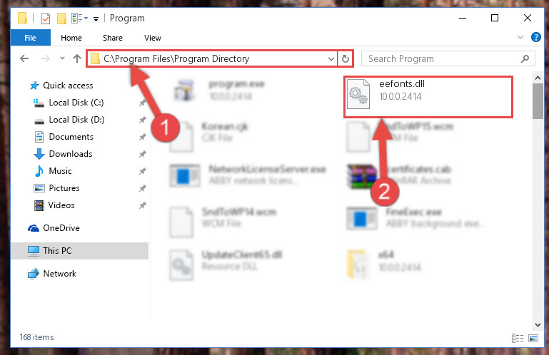549x355 pixels.
Task: Refresh the current folder view
Action: coord(346,58)
